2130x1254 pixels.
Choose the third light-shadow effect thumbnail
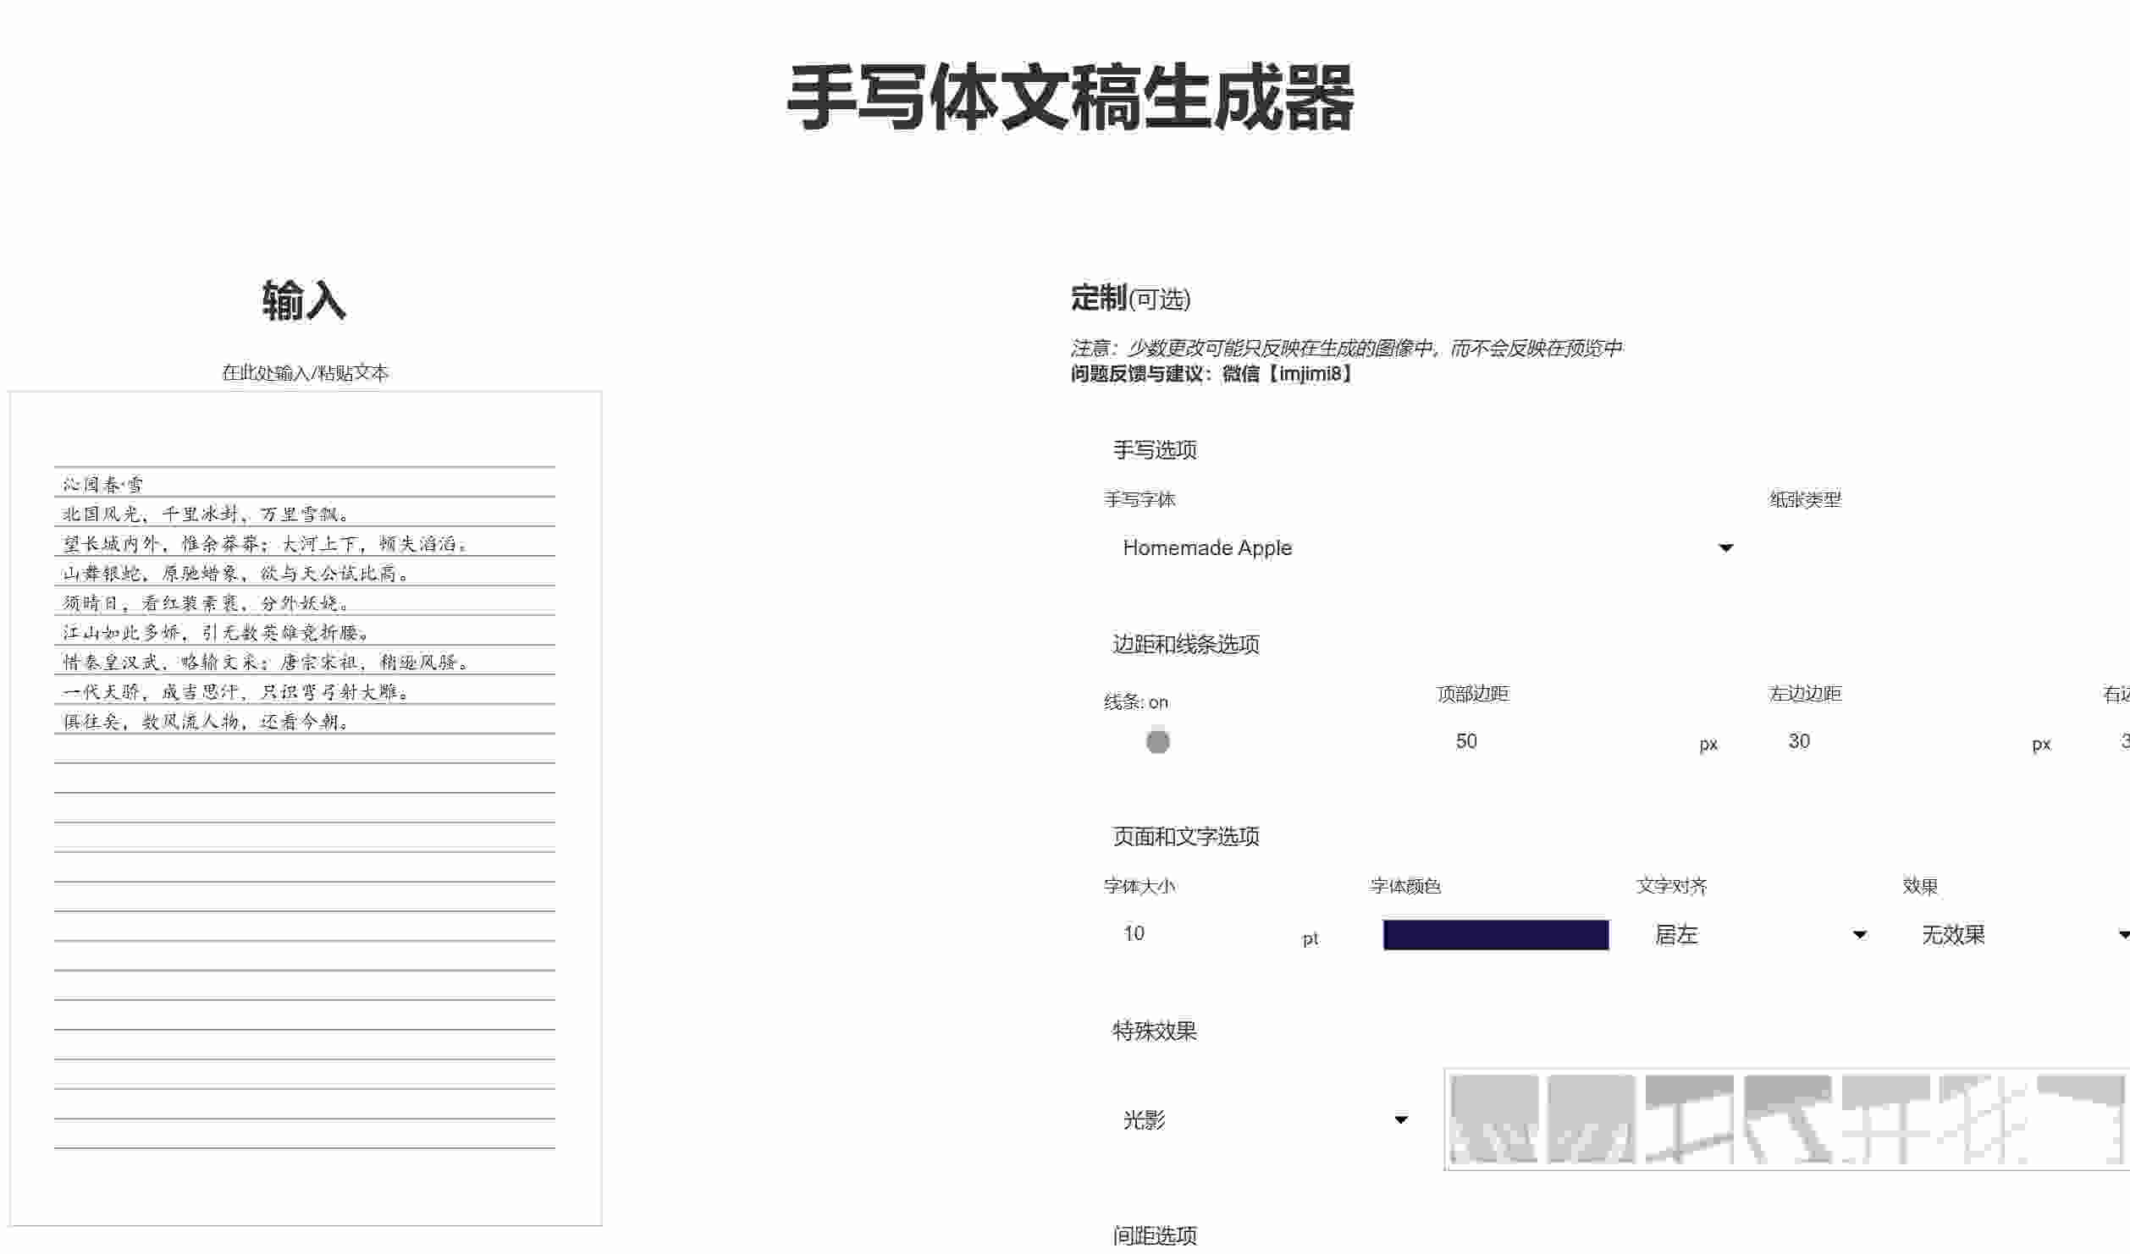coord(1689,1119)
